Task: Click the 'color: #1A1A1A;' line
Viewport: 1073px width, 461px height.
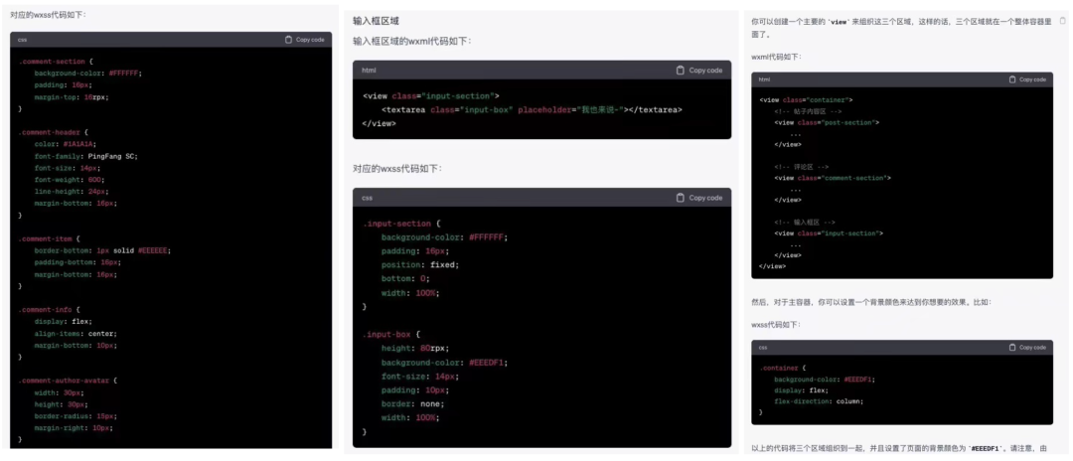Action: tap(65, 144)
